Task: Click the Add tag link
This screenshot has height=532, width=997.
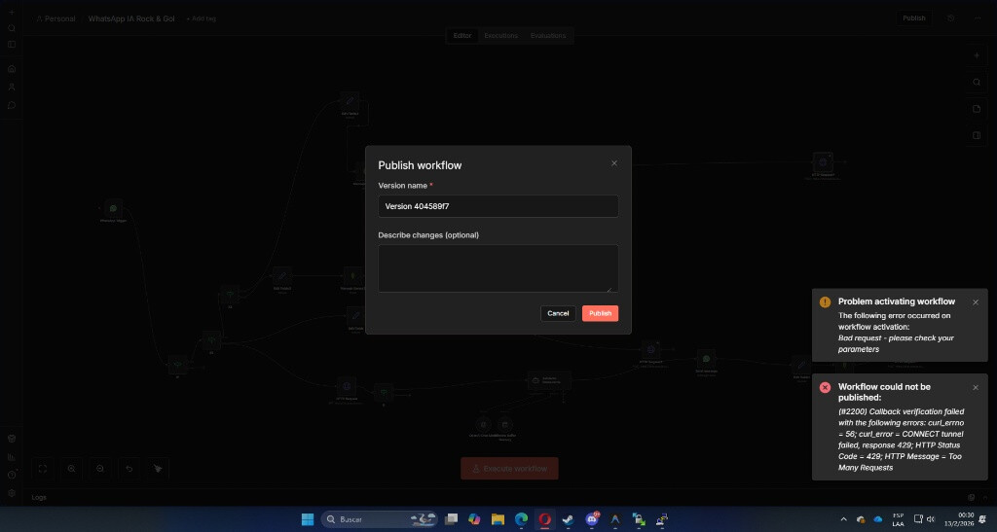Action: click(201, 18)
